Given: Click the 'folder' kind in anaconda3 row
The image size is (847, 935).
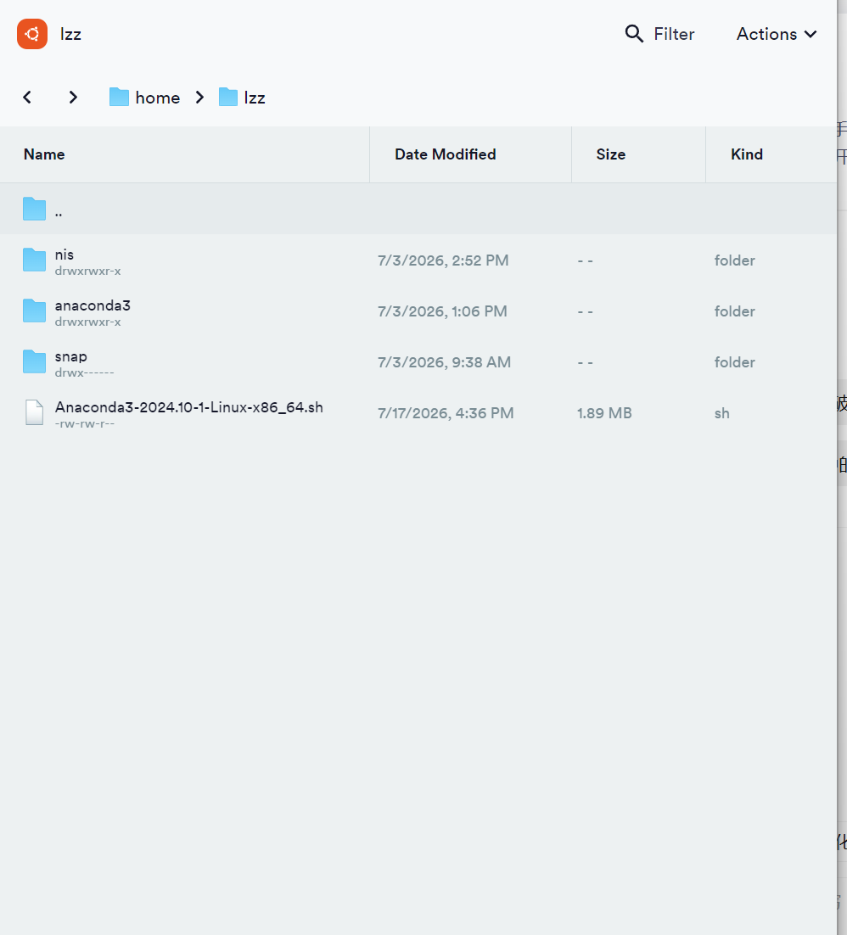Looking at the screenshot, I should (x=735, y=311).
